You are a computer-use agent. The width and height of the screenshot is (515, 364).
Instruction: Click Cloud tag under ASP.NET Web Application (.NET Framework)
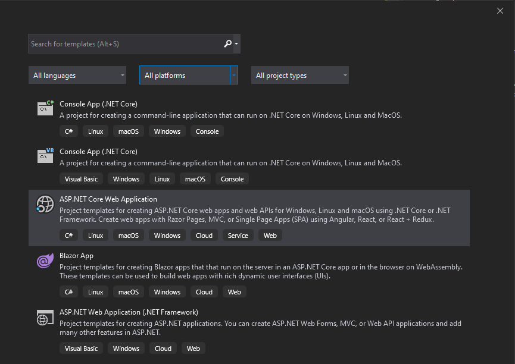tap(163, 349)
